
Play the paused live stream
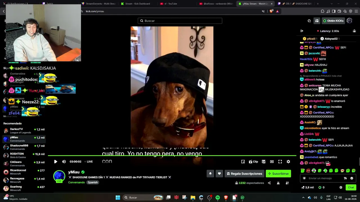point(55,162)
